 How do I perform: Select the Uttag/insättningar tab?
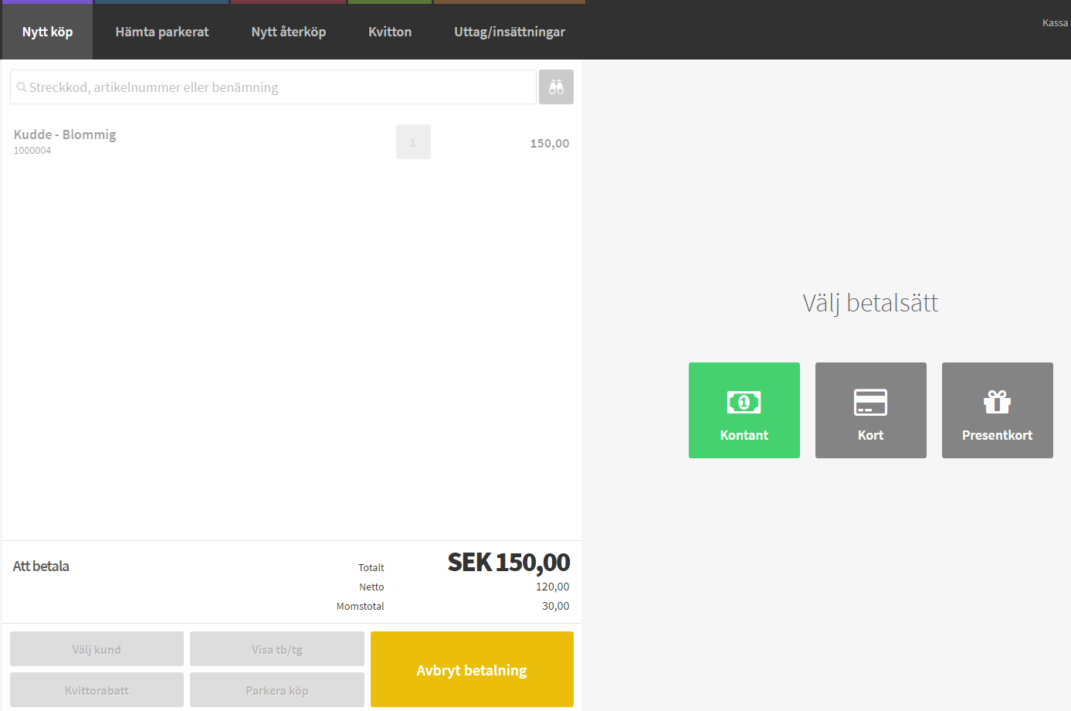point(509,32)
